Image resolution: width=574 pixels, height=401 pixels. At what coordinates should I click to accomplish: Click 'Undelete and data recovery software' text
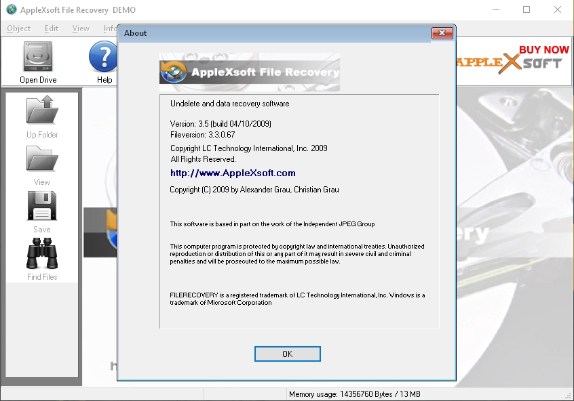click(230, 104)
